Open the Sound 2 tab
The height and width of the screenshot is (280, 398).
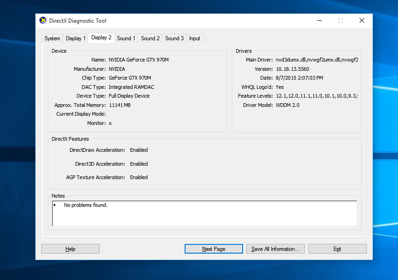coord(150,38)
